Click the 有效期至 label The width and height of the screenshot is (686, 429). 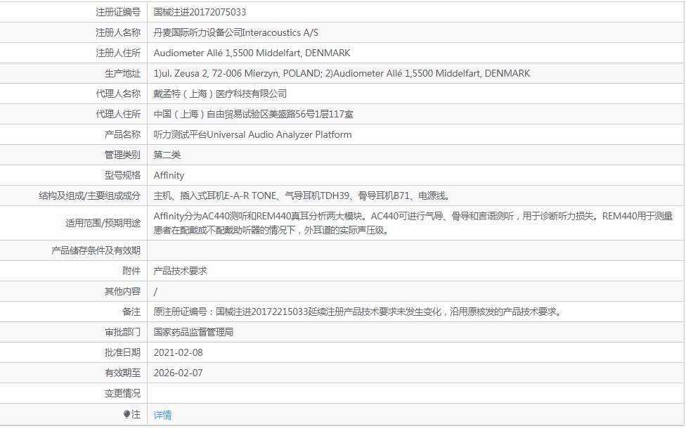click(x=122, y=373)
